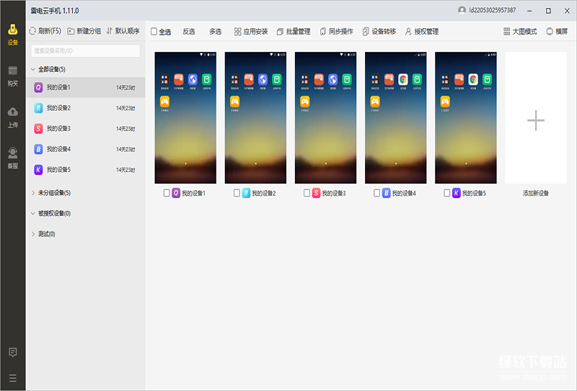
Task: Open the 购买 (Purchase) sidebar icon
Action: (12, 75)
